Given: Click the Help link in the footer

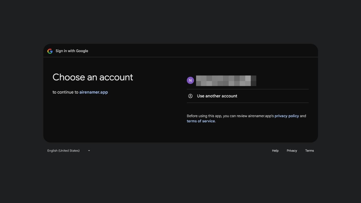Looking at the screenshot, I should 275,150.
